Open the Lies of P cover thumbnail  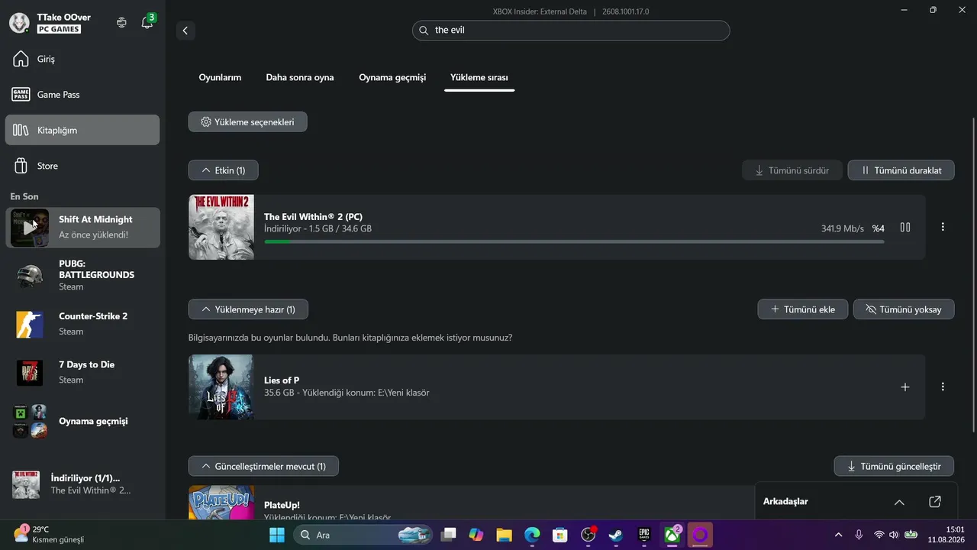click(x=221, y=387)
